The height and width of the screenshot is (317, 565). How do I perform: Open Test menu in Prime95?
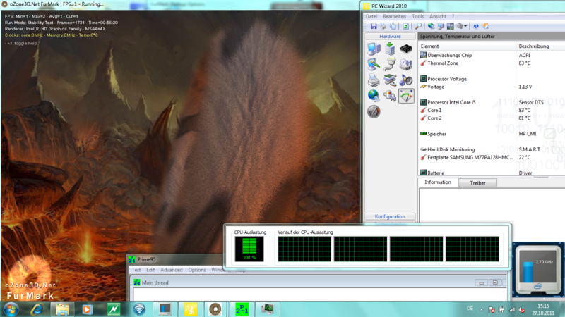tap(136, 270)
